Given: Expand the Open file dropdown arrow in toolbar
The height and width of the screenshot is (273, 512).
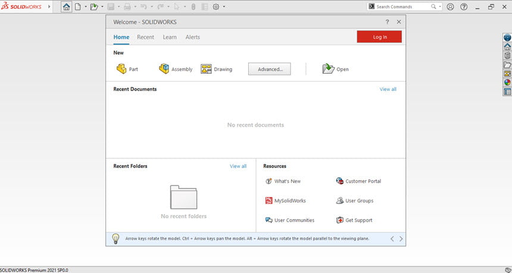Looking at the screenshot, I should tap(102, 7).
